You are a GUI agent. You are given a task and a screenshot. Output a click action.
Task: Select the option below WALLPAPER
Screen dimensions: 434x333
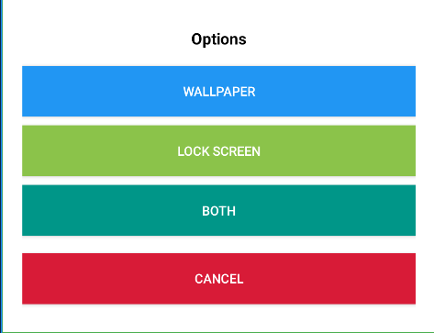click(x=218, y=150)
